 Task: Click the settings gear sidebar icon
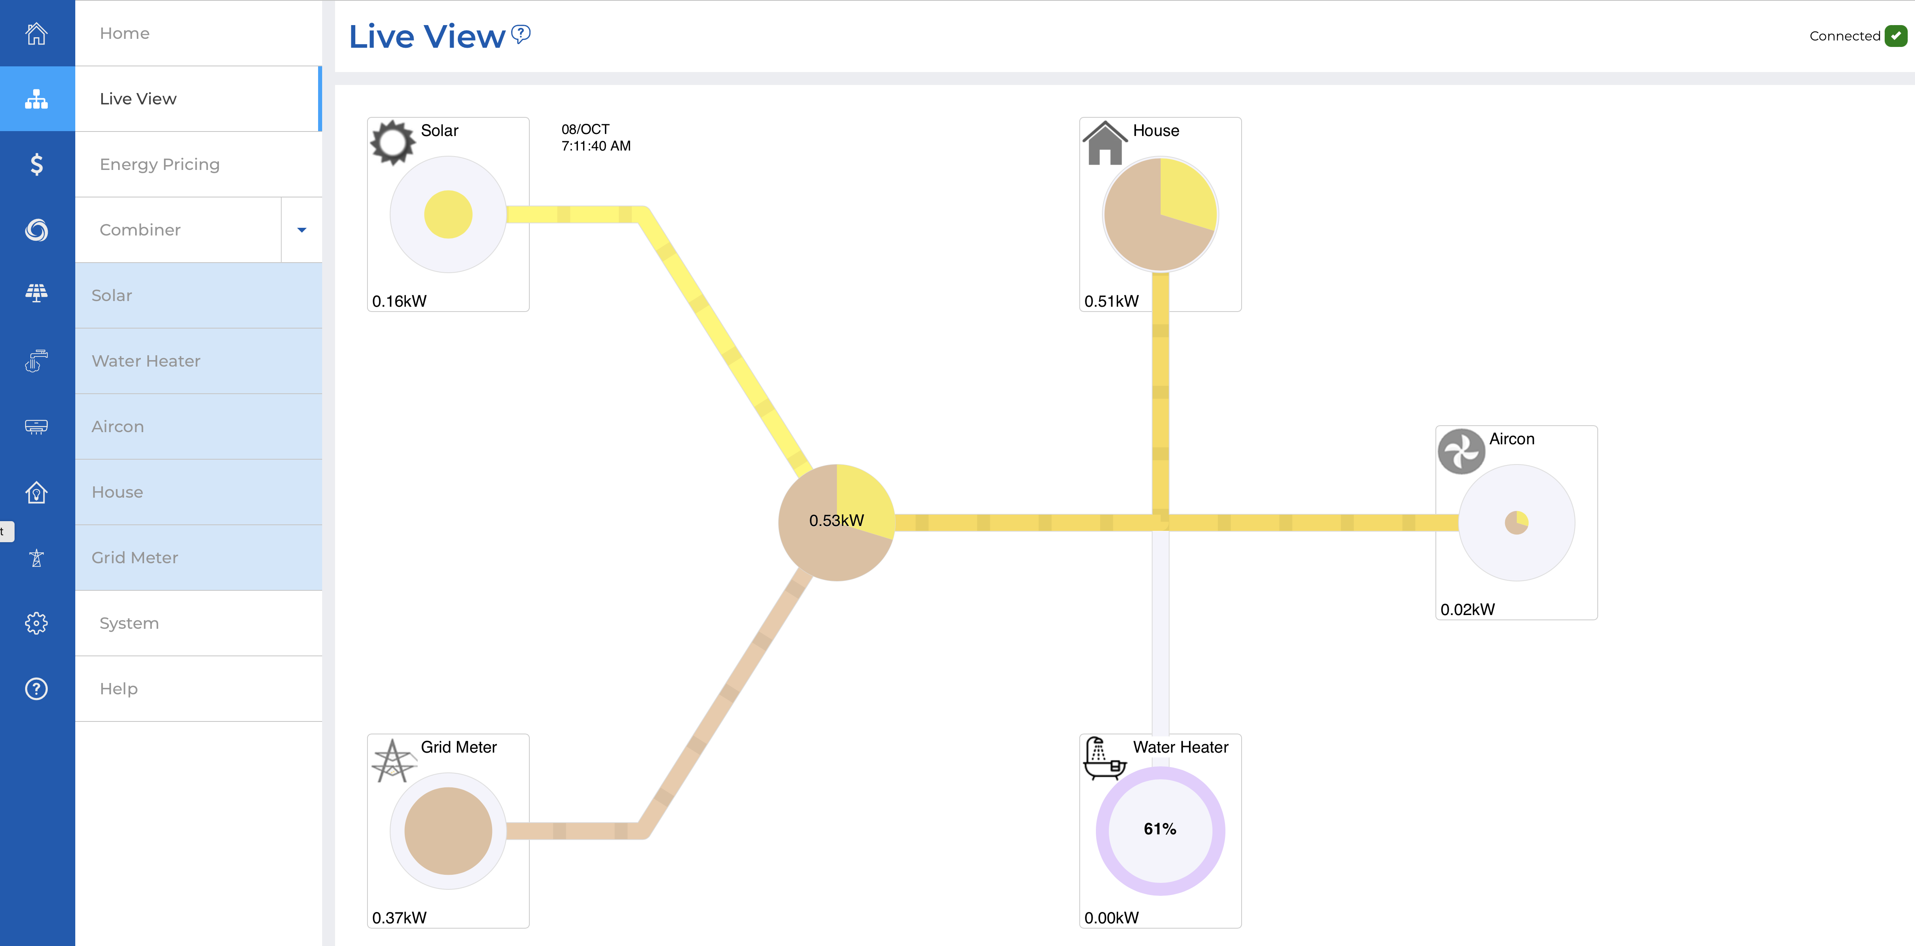tap(36, 623)
